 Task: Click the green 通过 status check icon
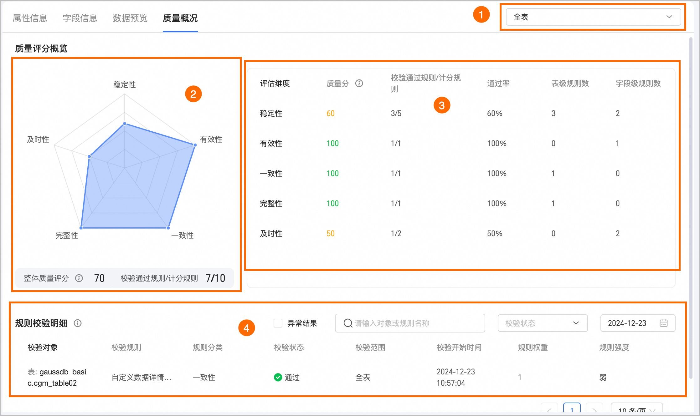coord(278,377)
